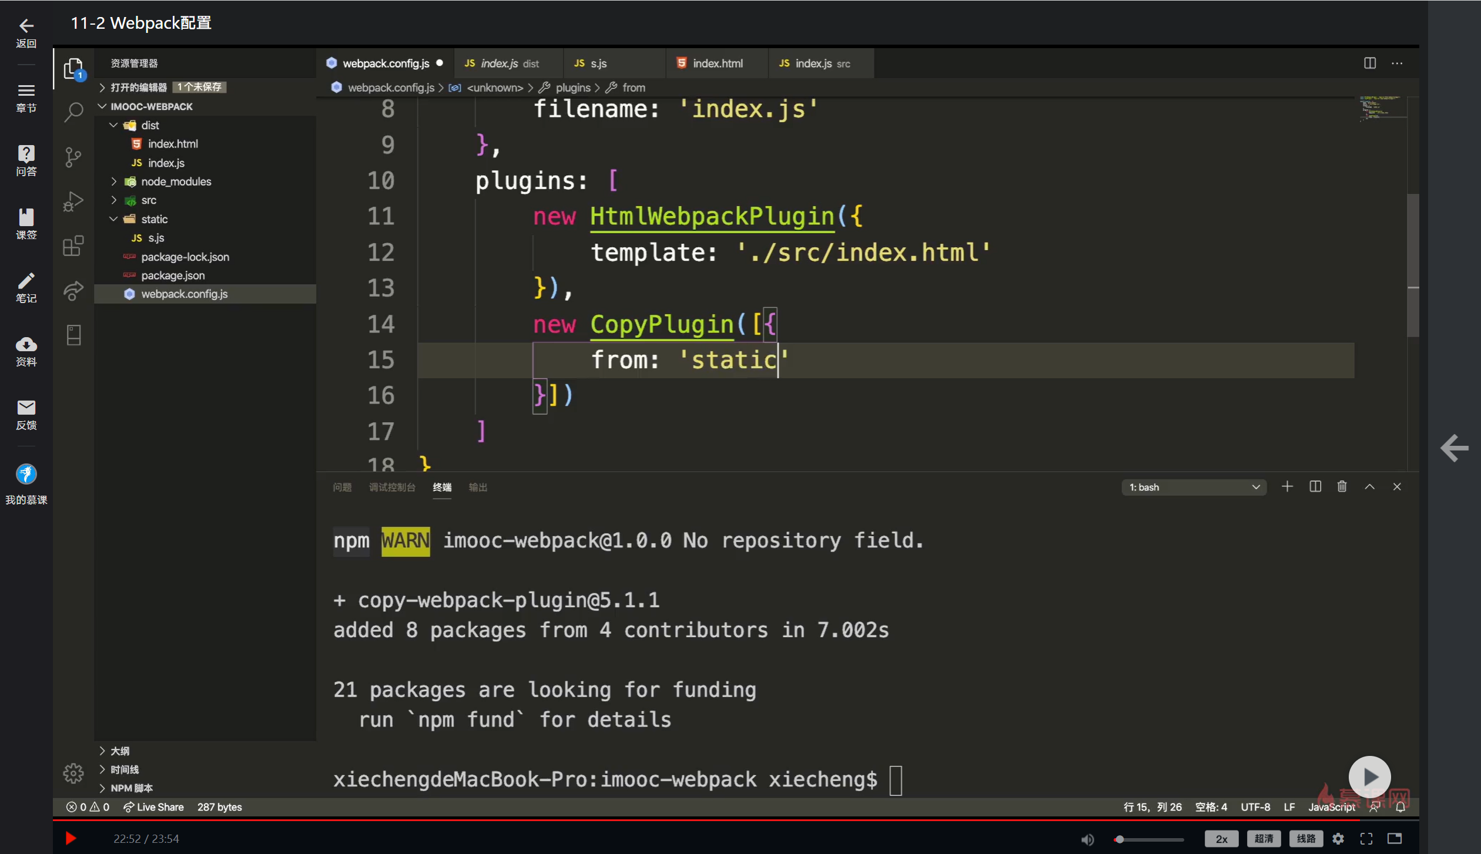Screen dimensions: 1481x854
Task: Open the Source Control view
Action: point(73,157)
